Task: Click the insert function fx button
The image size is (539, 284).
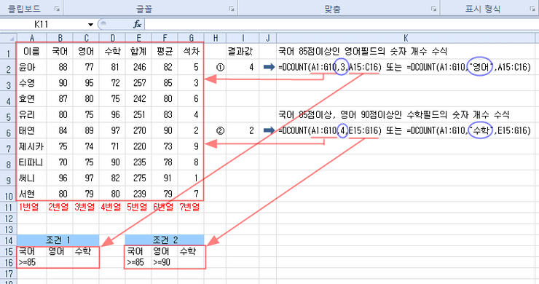Action: [138, 24]
